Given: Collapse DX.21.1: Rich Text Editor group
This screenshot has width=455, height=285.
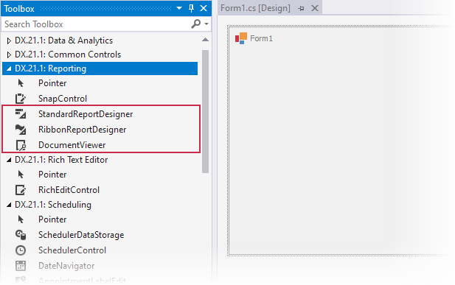Looking at the screenshot, I should [9, 160].
